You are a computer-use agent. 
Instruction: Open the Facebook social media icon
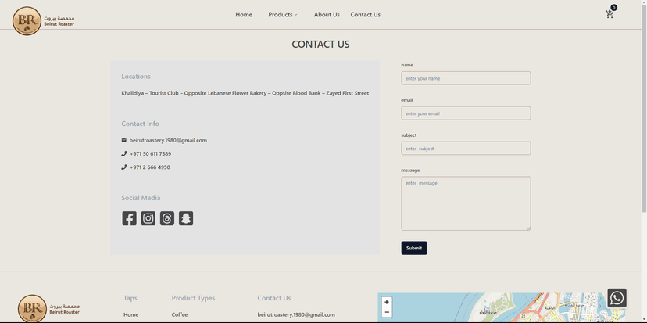tap(130, 218)
